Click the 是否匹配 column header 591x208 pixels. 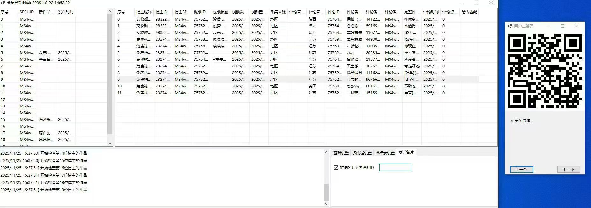click(x=469, y=12)
